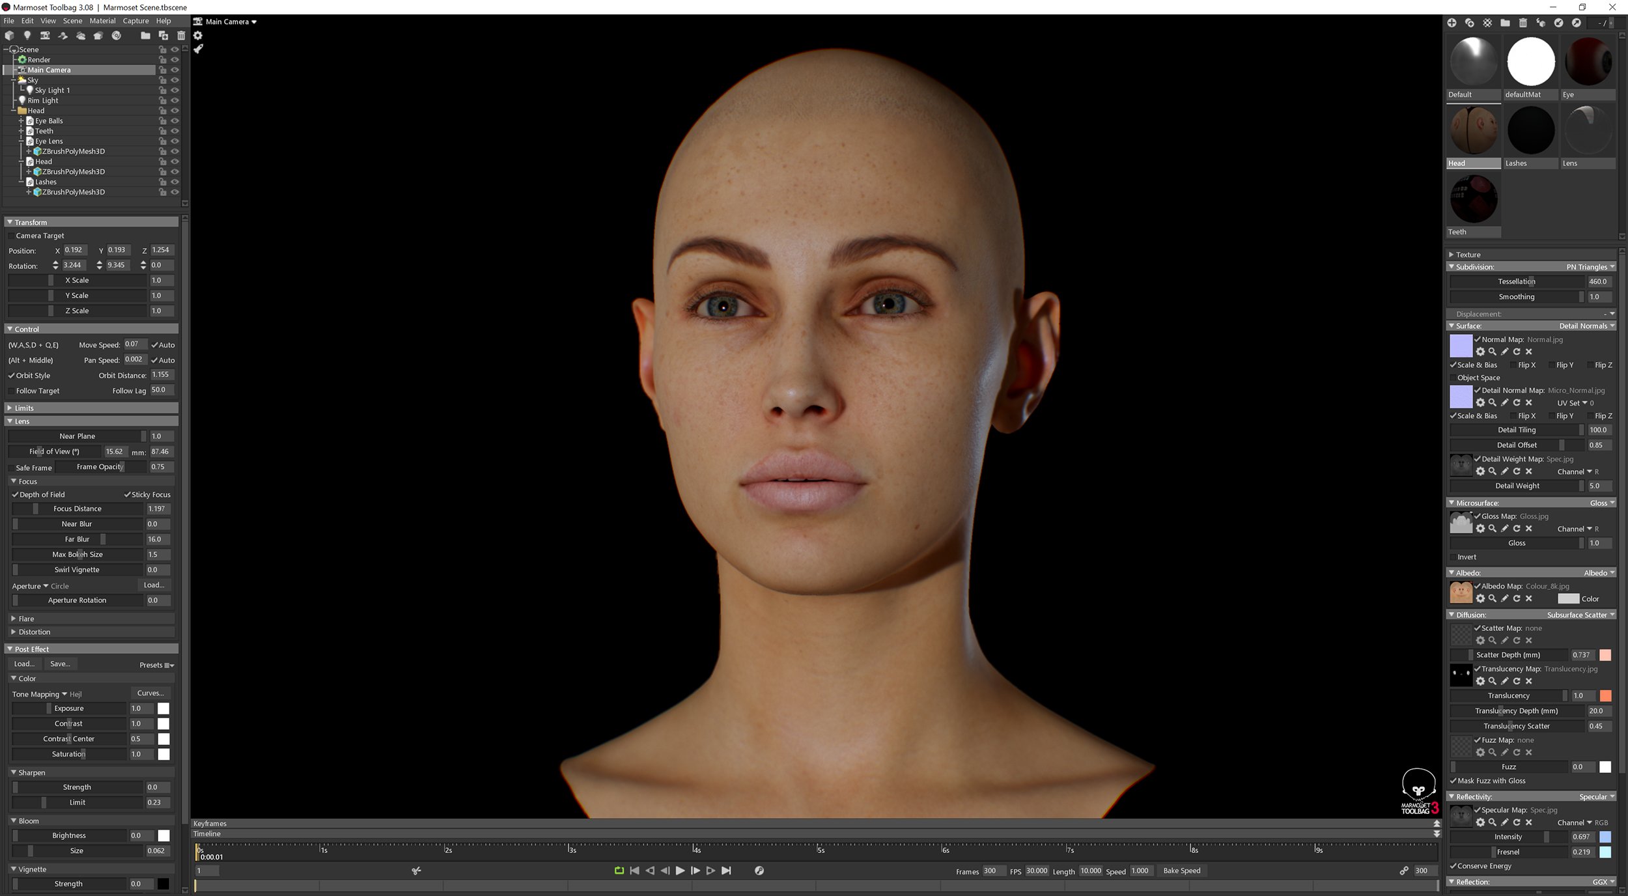Delete selection using the trash icon in scene toolbar
This screenshot has width=1628, height=896.
pos(181,36)
